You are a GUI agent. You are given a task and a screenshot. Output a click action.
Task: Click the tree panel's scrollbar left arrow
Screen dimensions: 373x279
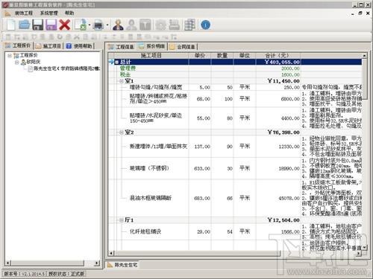pyautogui.click(x=8, y=263)
